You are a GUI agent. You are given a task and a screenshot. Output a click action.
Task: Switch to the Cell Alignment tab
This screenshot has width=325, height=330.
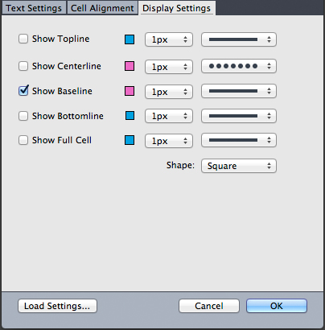coord(102,8)
